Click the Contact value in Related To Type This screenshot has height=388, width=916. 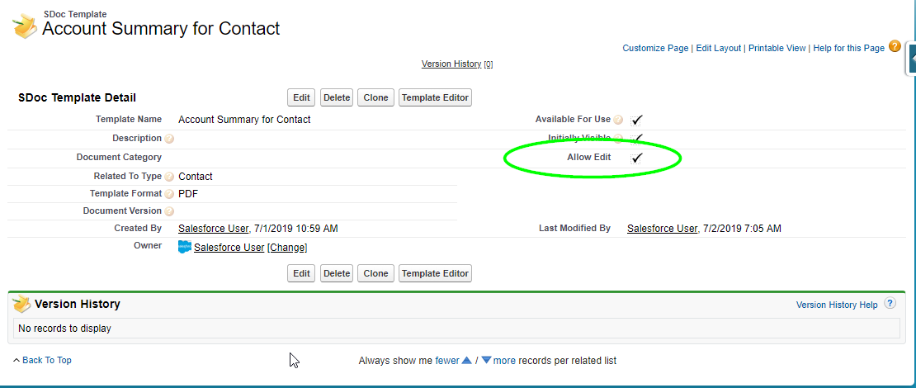tap(195, 176)
